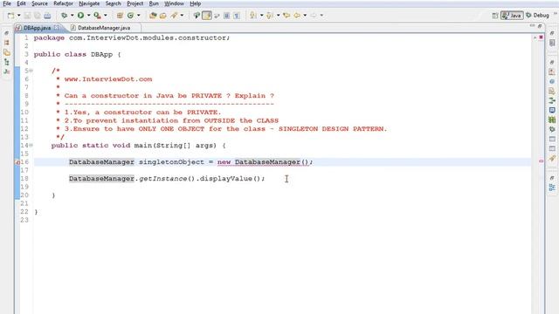The height and width of the screenshot is (314, 559).
Task: Open the Refactor menu
Action: click(63, 3)
